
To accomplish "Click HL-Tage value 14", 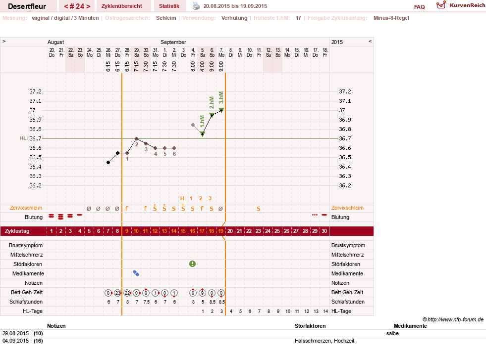I will (325, 311).
